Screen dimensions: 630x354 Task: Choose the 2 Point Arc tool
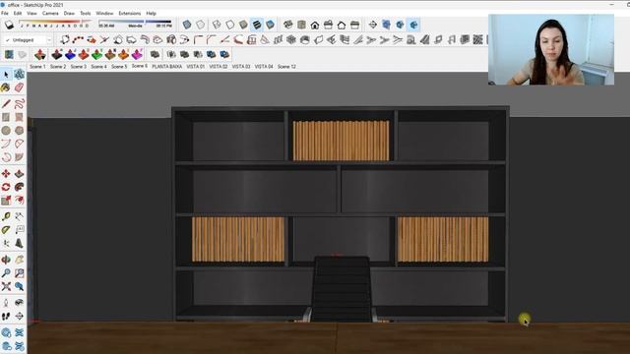19,144
